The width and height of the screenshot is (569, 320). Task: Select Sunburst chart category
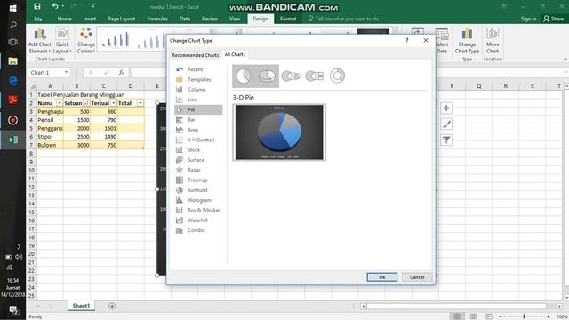point(198,190)
